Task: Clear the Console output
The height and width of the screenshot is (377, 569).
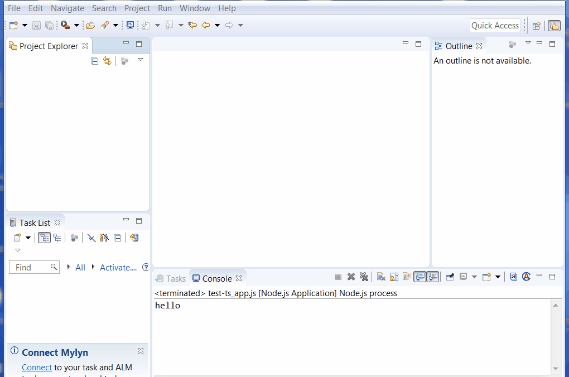Action: pos(380,277)
